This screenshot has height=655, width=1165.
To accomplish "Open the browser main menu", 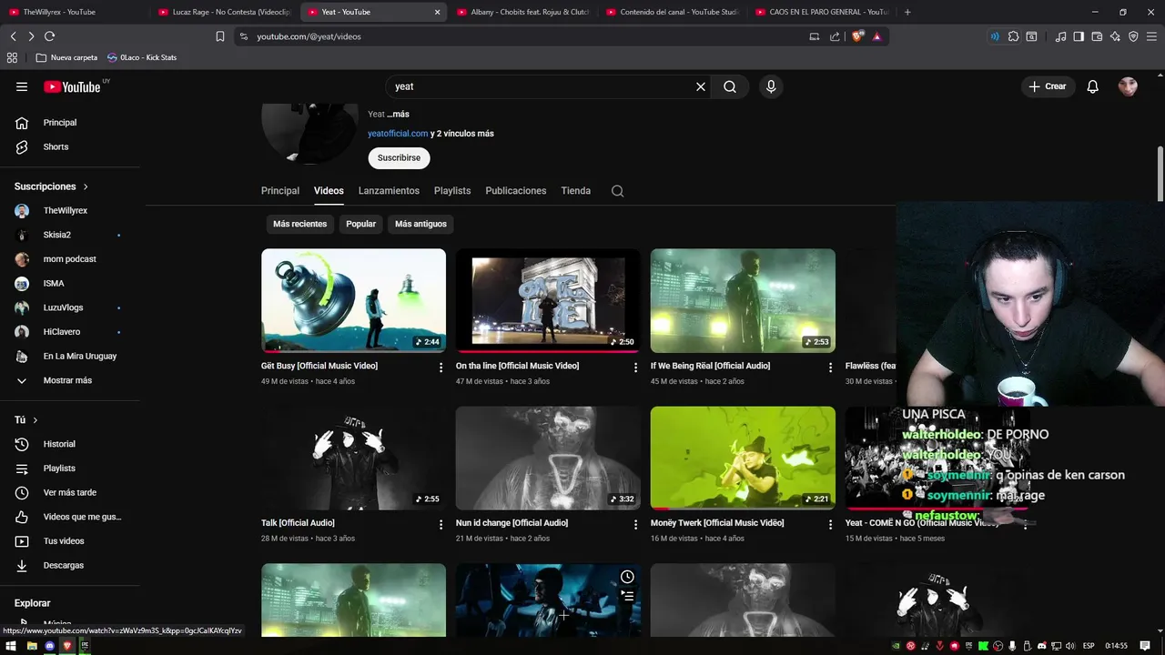I will pyautogui.click(x=1151, y=36).
